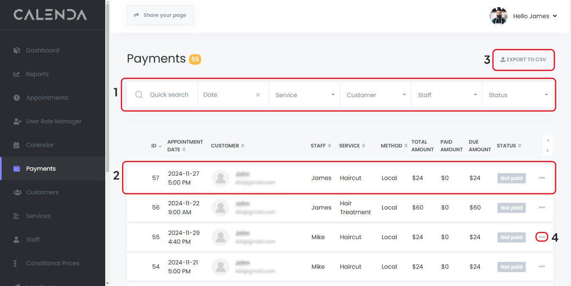Click the Reports chart icon in sidebar
Image resolution: width=571 pixels, height=286 pixels.
click(x=17, y=74)
